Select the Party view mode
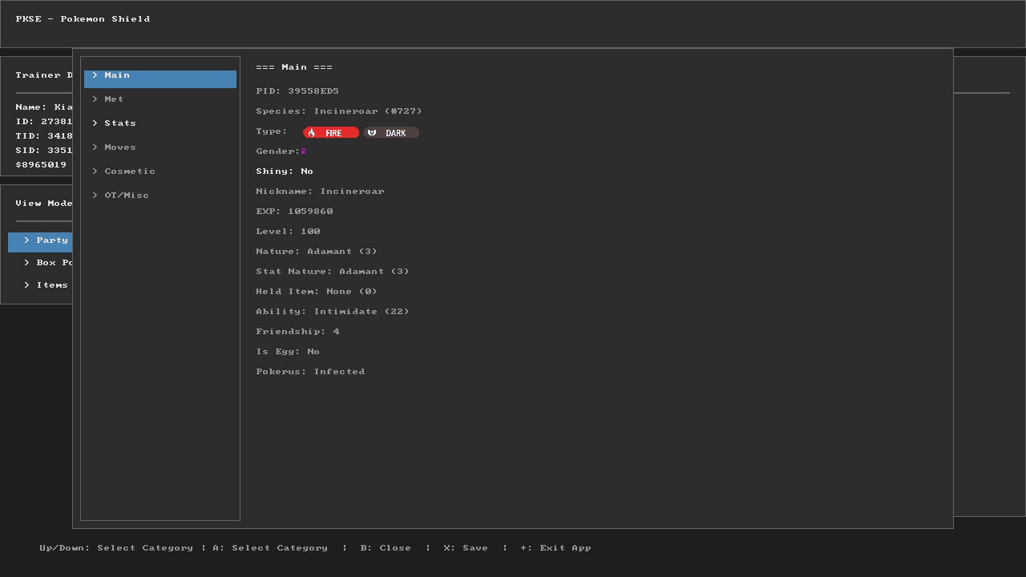This screenshot has height=577, width=1026. coord(40,240)
